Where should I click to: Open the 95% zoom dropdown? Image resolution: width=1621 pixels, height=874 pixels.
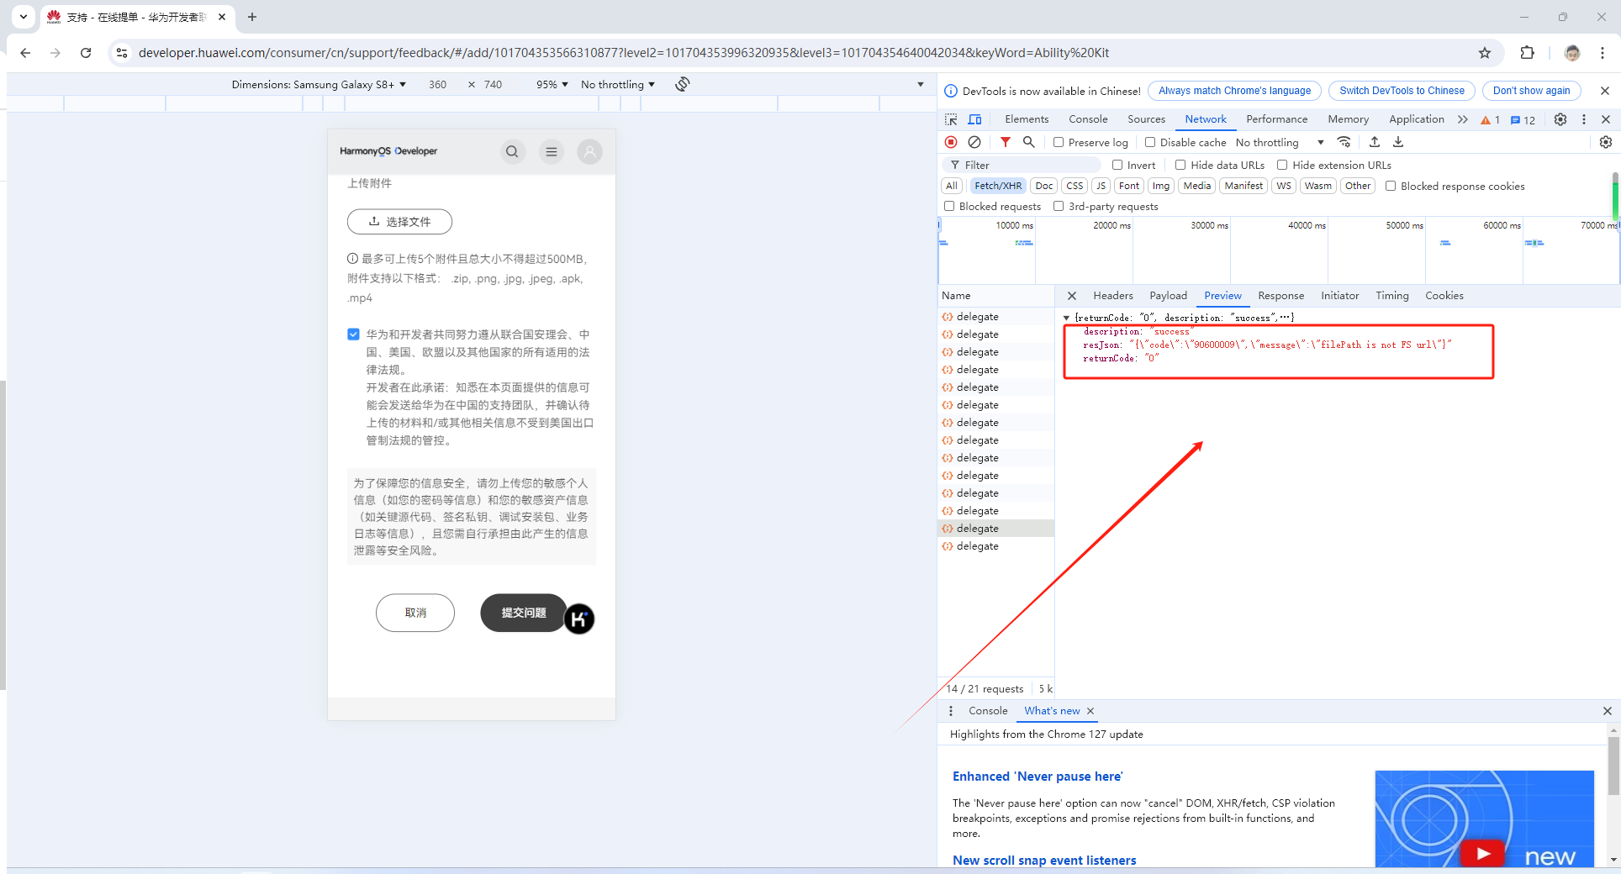pyautogui.click(x=552, y=84)
